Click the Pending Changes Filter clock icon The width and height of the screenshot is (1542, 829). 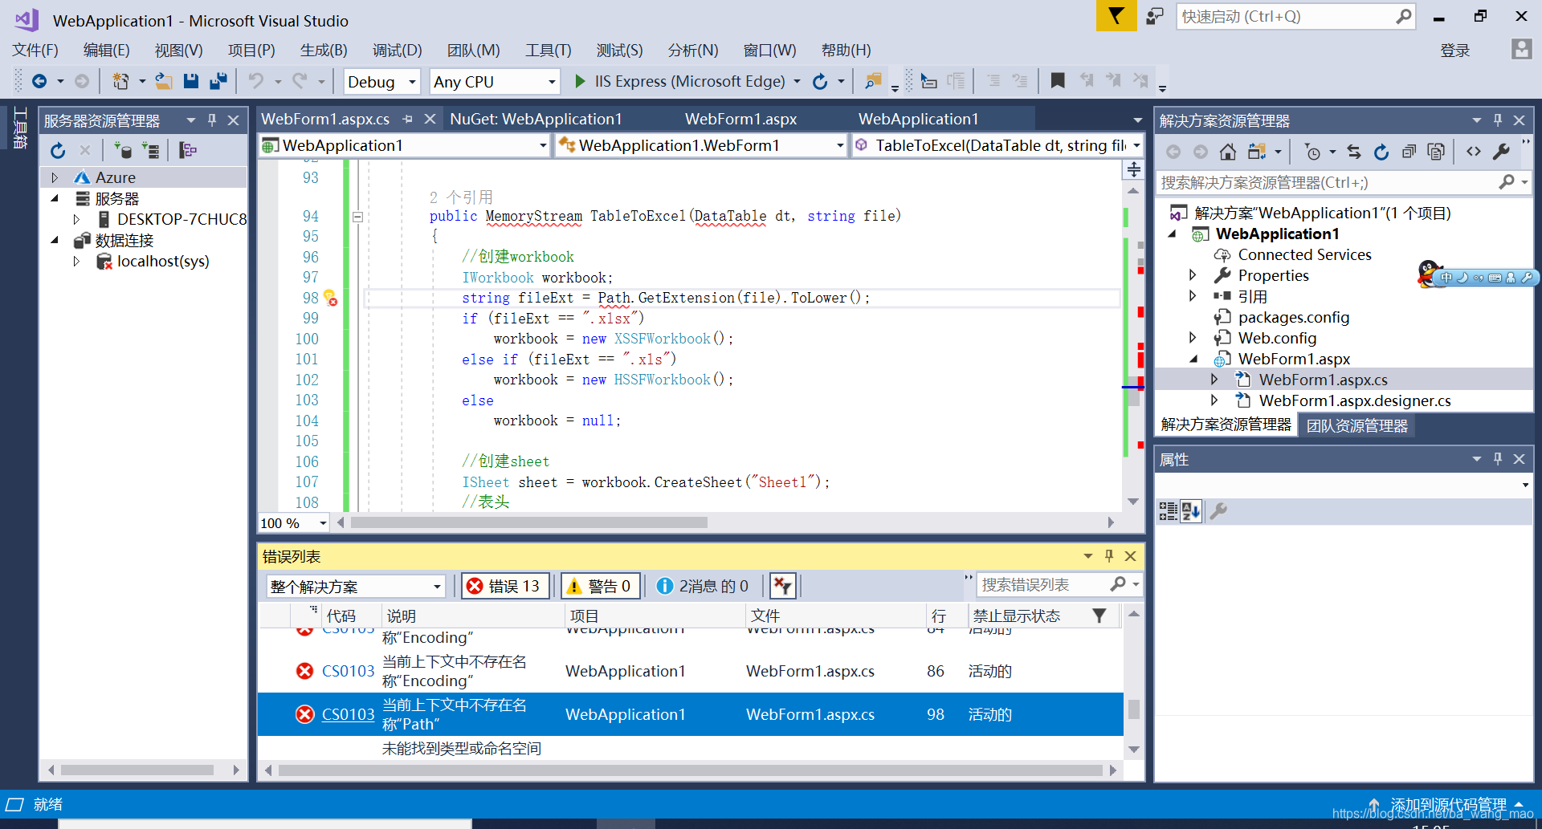[1312, 152]
